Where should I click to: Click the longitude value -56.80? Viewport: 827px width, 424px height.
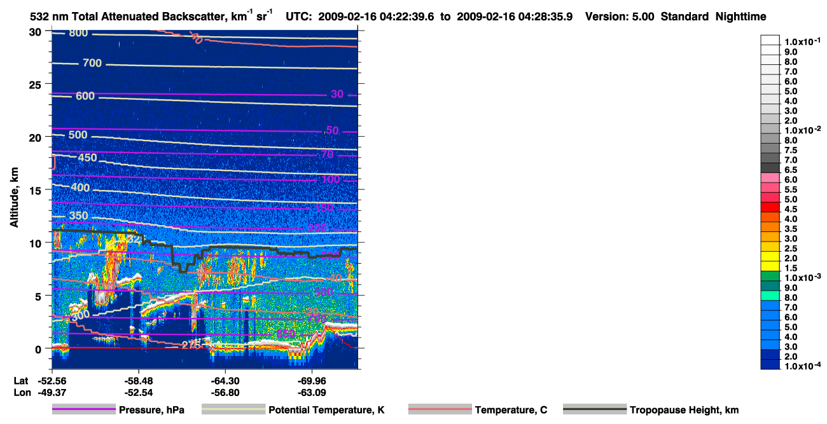click(225, 392)
